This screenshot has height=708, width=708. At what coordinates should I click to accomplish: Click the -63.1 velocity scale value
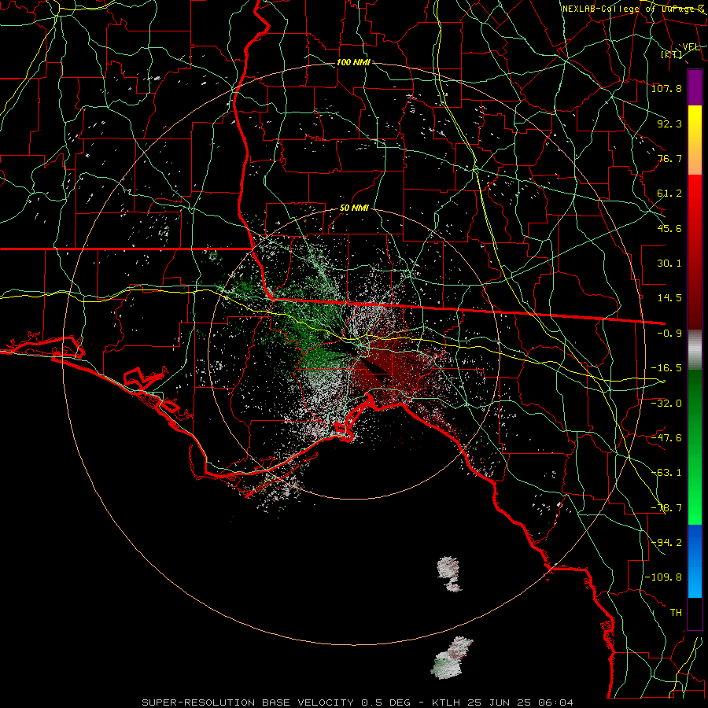(x=666, y=473)
